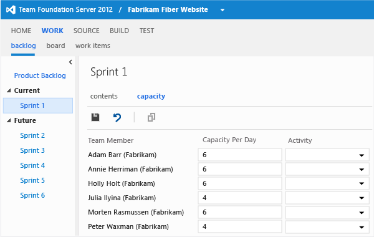Switch to the board tab
The image size is (374, 237).
pos(55,46)
